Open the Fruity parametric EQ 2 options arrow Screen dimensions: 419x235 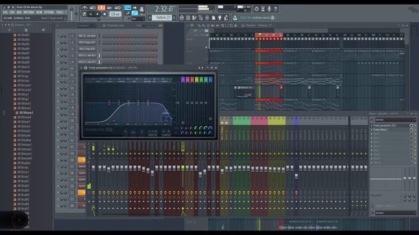coord(81,68)
